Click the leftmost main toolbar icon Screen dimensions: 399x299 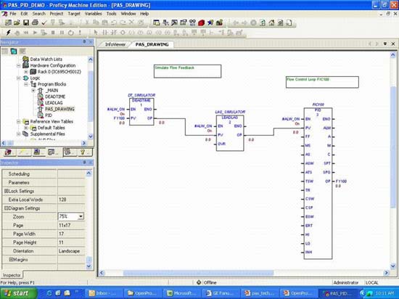click(x=8, y=23)
